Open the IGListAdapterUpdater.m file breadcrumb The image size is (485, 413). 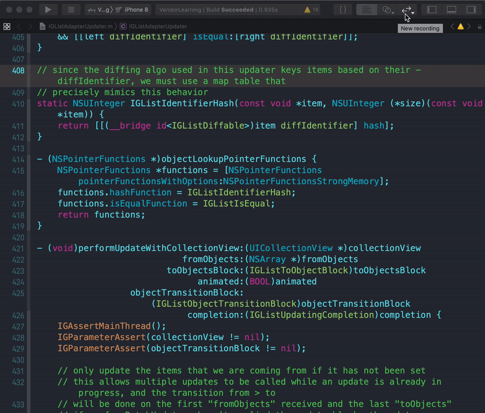pyautogui.click(x=76, y=26)
